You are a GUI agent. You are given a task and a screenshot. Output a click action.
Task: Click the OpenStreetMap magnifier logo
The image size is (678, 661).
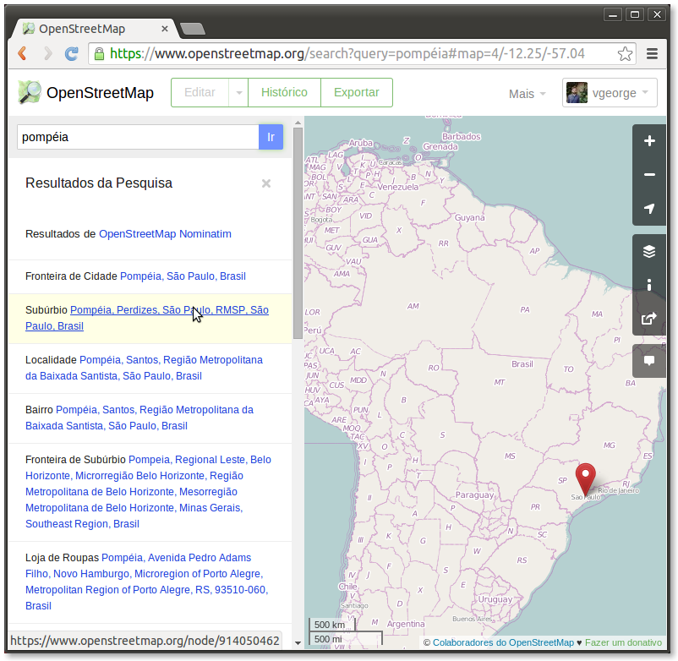point(30,92)
